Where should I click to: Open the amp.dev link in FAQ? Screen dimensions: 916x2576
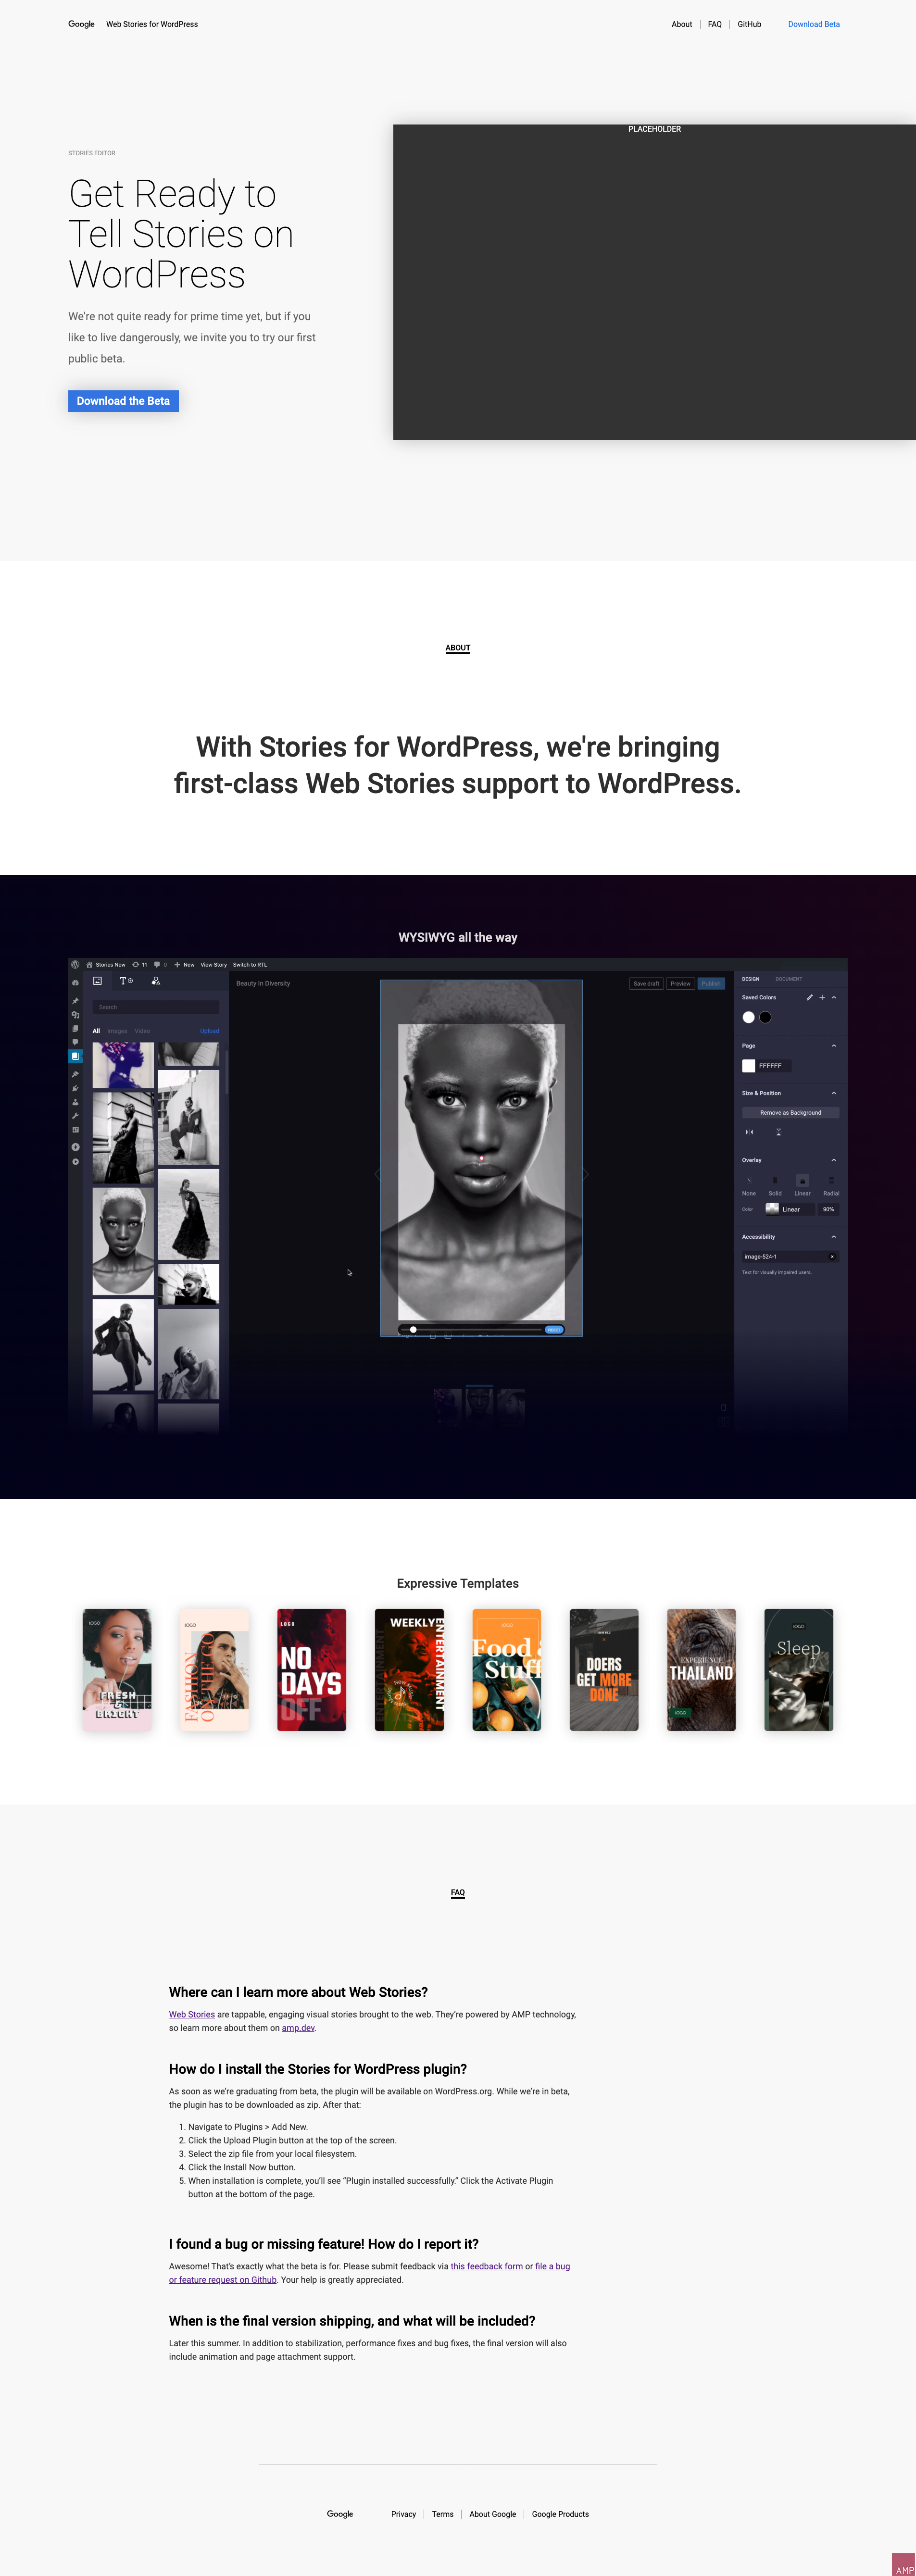click(x=298, y=2028)
